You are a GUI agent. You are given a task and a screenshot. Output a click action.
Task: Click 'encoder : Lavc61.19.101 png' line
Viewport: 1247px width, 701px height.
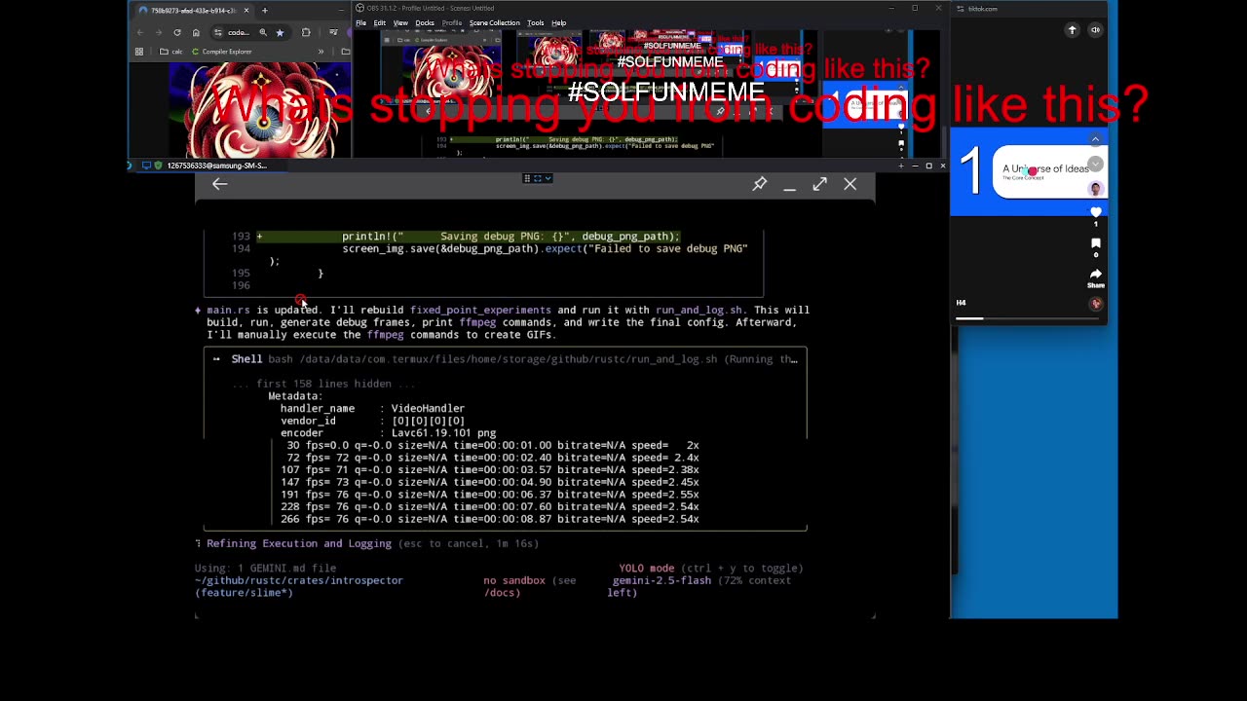coord(388,432)
